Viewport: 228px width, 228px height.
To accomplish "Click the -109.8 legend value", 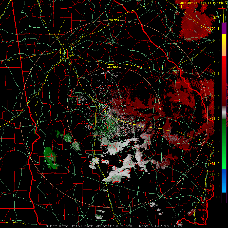I will (214, 186).
